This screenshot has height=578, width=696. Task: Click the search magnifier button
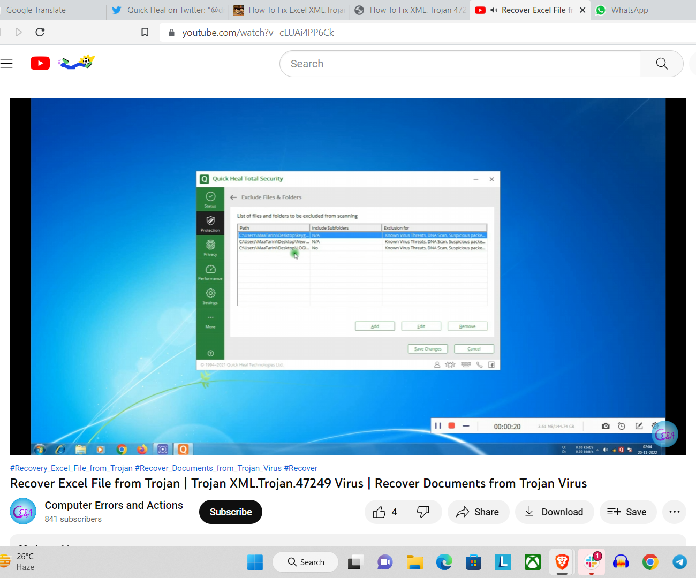point(662,64)
